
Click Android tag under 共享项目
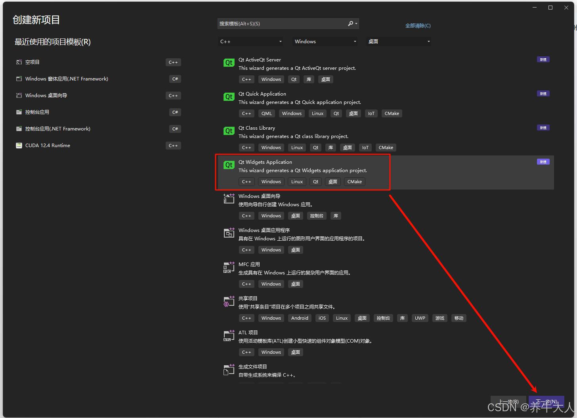click(x=300, y=318)
